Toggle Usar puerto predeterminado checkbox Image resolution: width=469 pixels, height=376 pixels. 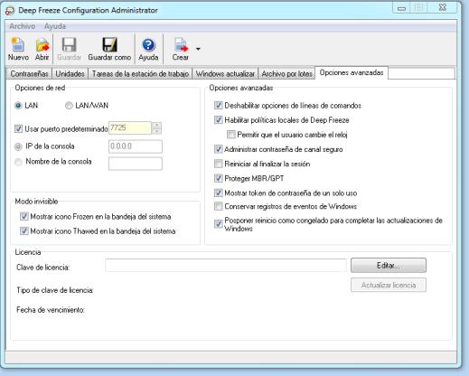pos(18,129)
